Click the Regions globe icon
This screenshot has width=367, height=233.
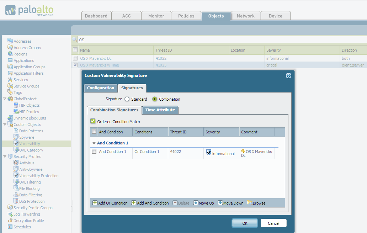[x=10, y=54]
